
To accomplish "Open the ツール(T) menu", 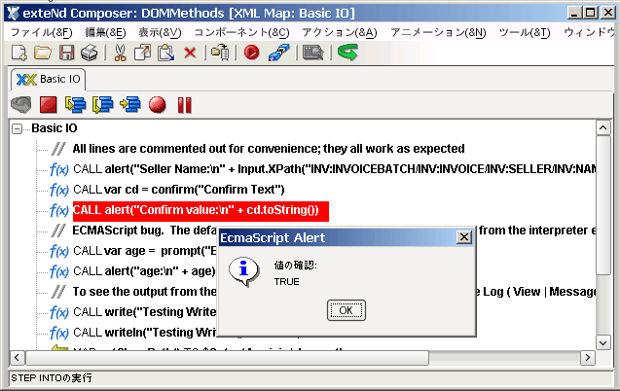I will pyautogui.click(x=525, y=32).
